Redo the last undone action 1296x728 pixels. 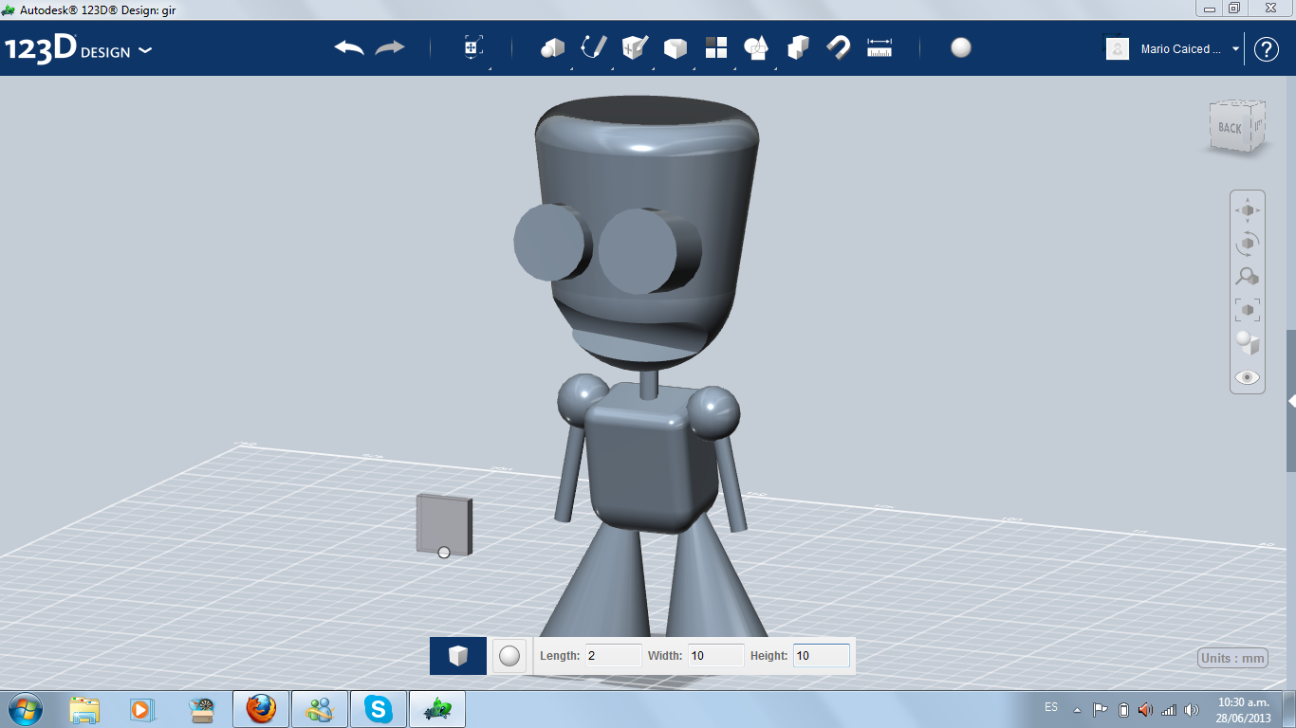click(390, 48)
